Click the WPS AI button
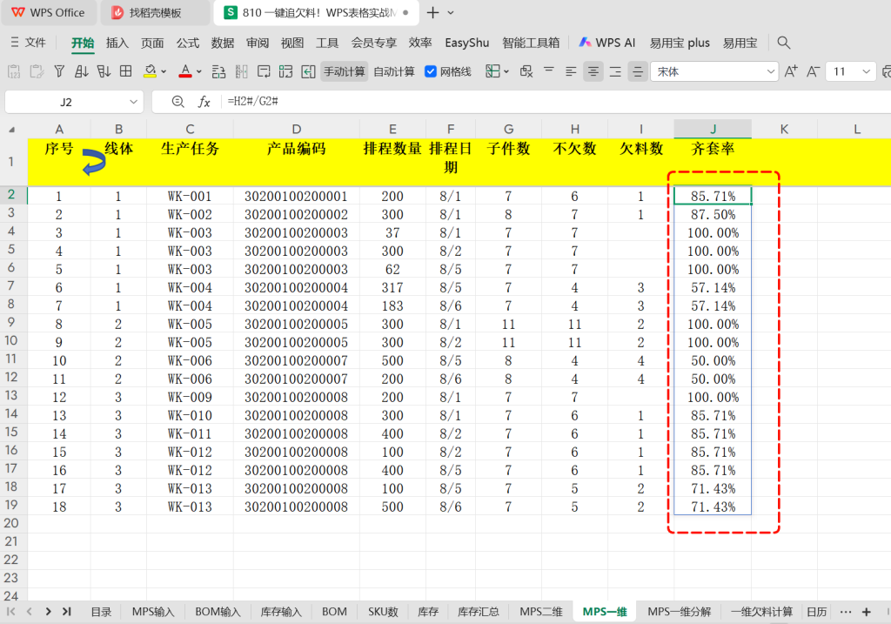891x624 pixels. pyautogui.click(x=606, y=43)
